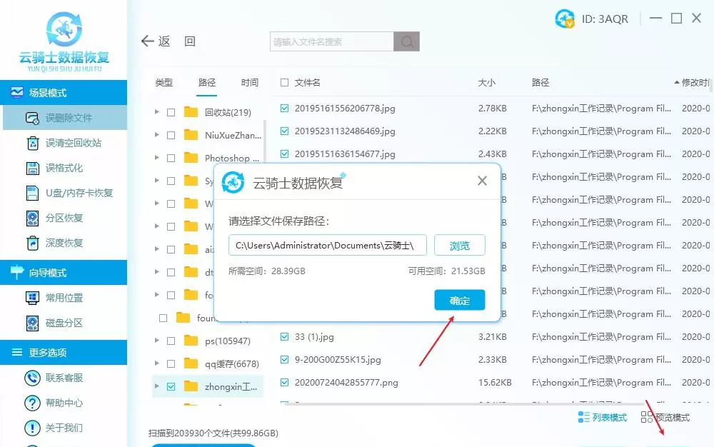This screenshot has height=447, width=714.
Task: Switch to the 类型 tab
Action: tap(164, 83)
